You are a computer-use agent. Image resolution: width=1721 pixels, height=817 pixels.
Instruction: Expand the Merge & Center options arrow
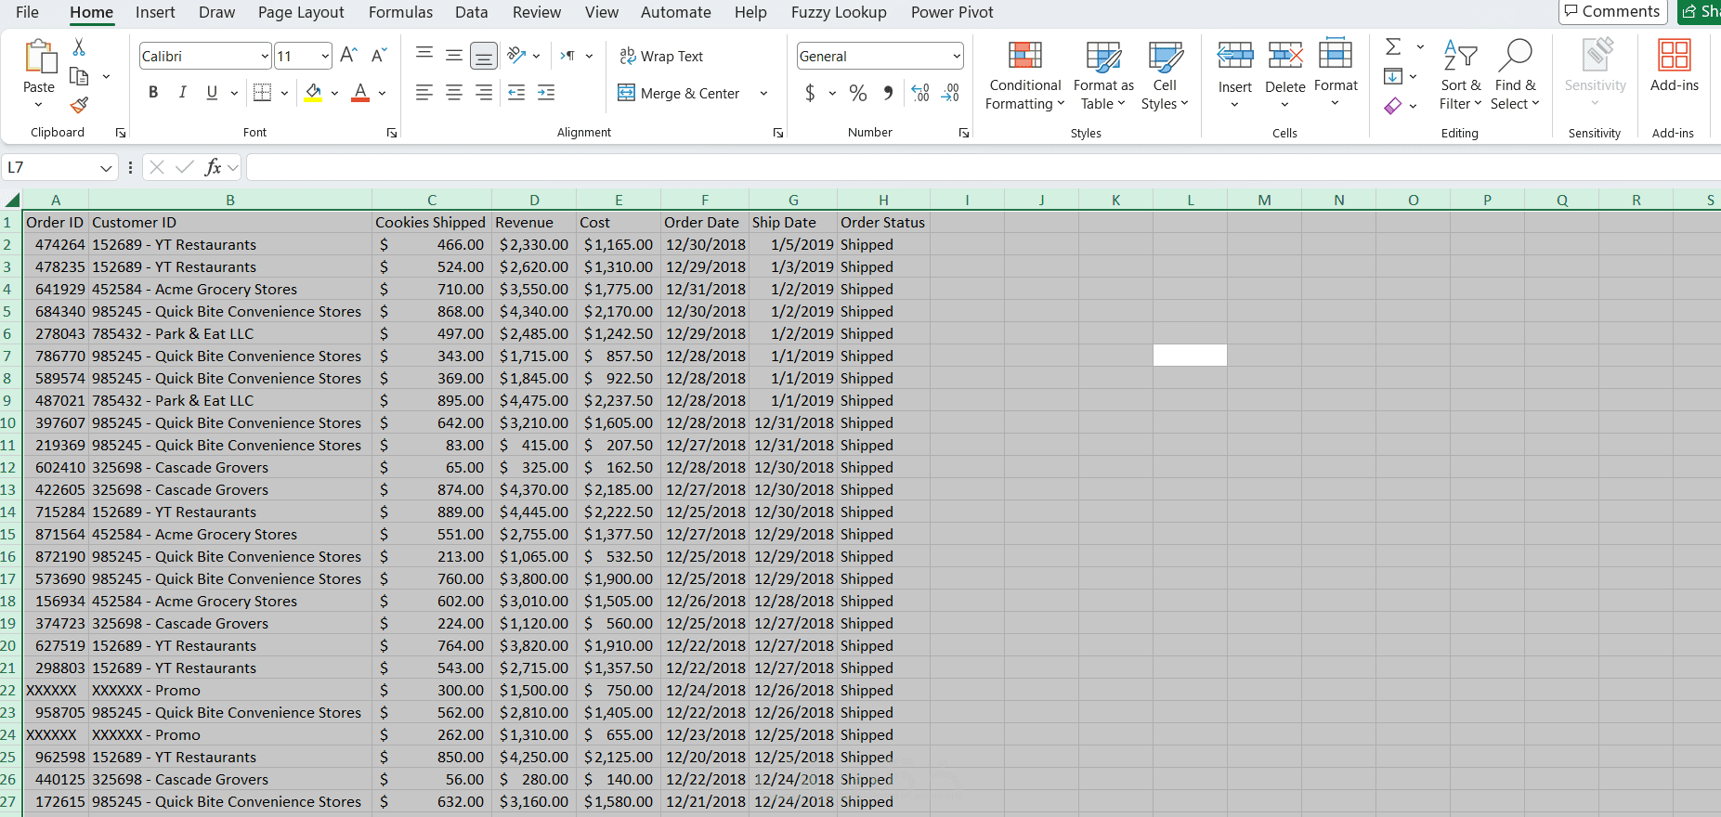pyautogui.click(x=763, y=93)
